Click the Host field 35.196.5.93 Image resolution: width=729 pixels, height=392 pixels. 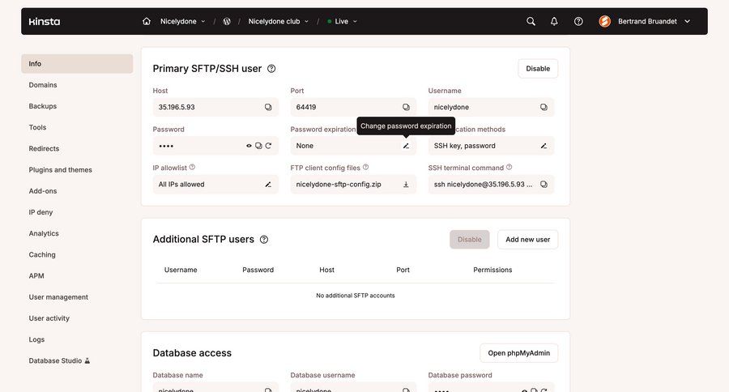point(215,107)
